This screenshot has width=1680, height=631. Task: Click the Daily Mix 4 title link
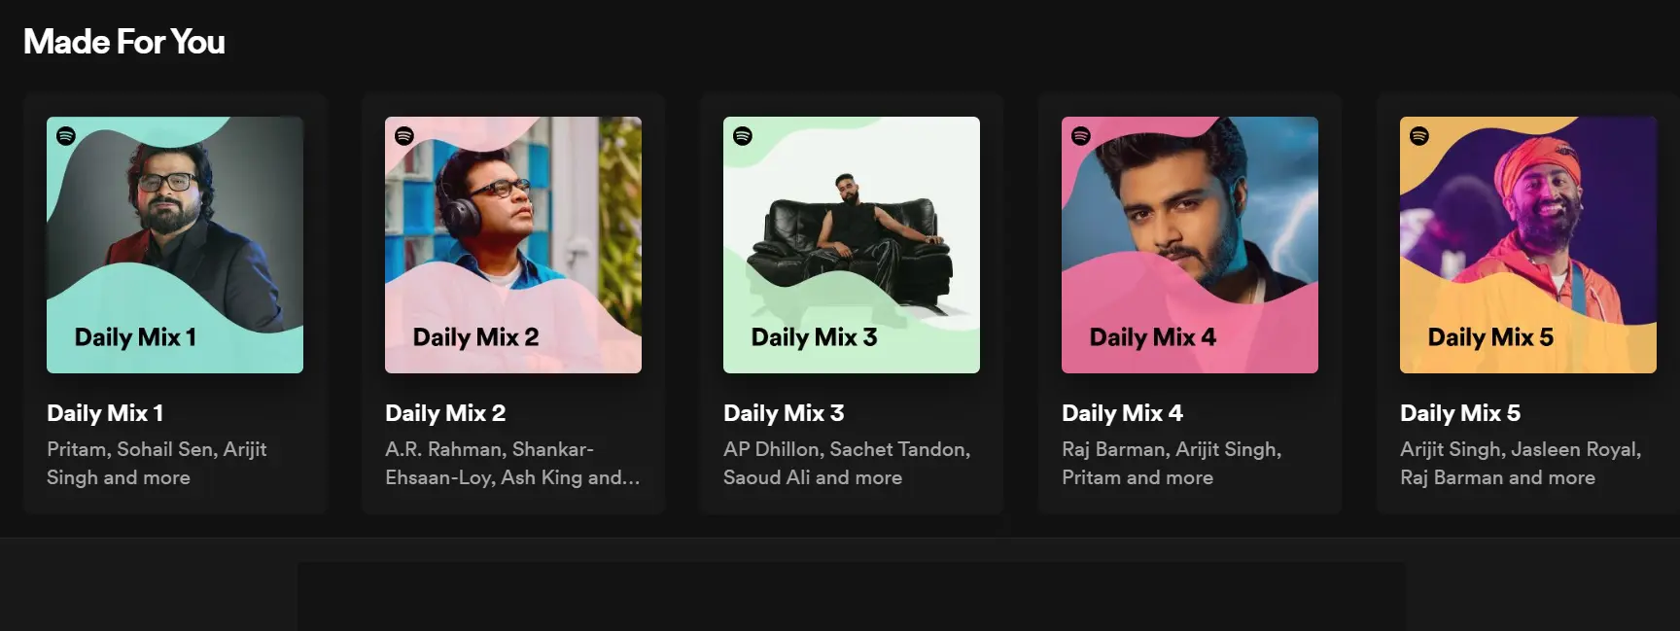click(x=1122, y=413)
